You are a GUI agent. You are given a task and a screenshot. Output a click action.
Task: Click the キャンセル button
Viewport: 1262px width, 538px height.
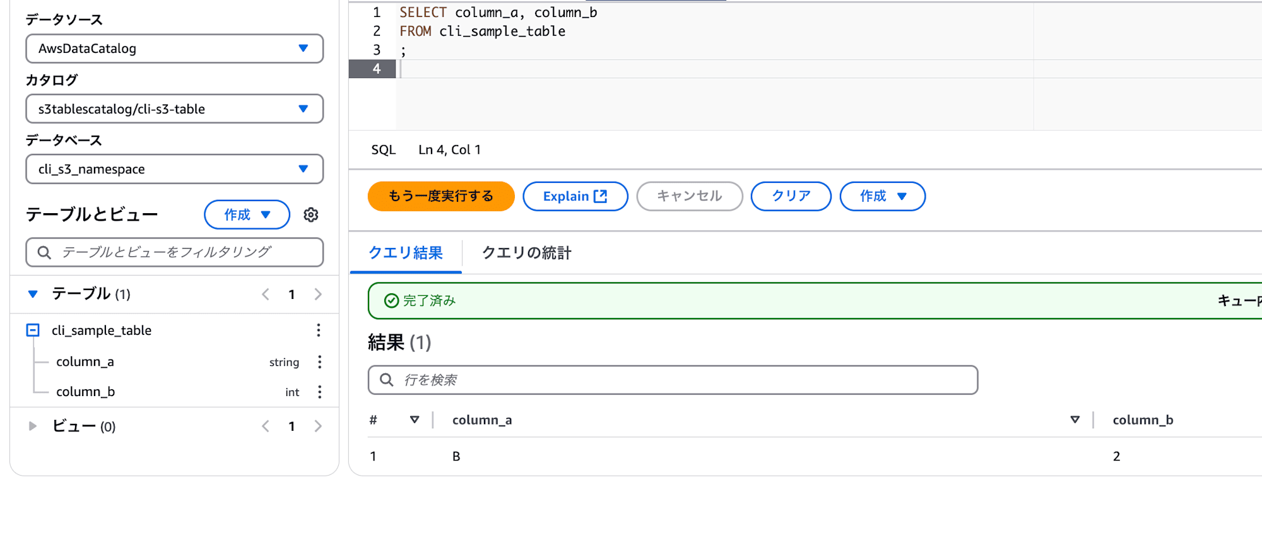(690, 196)
